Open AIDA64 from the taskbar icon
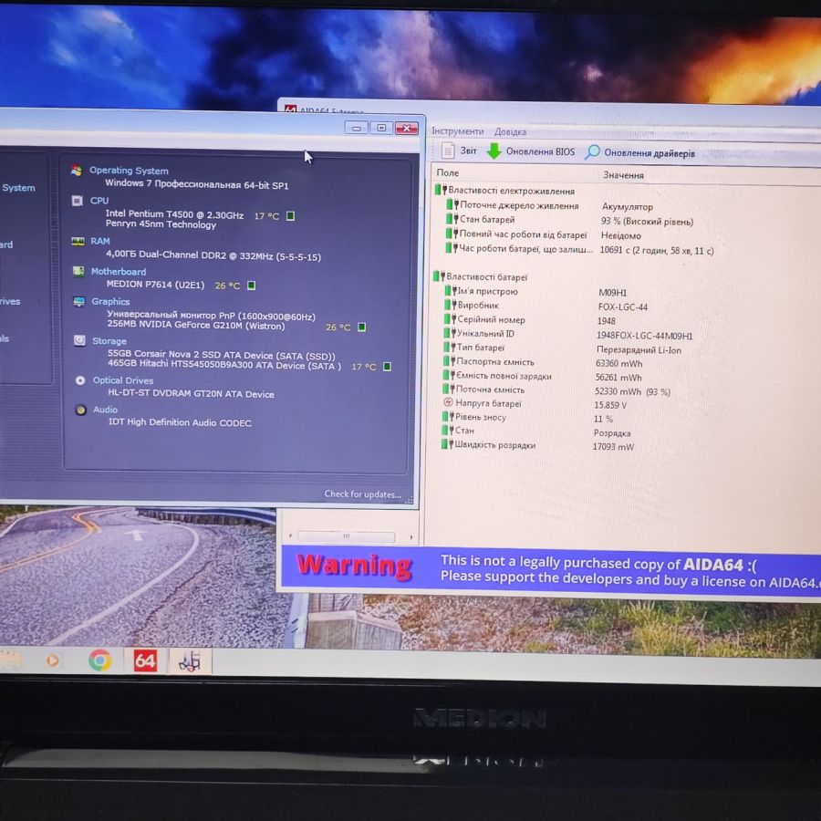The height and width of the screenshot is (821, 821). click(145, 660)
